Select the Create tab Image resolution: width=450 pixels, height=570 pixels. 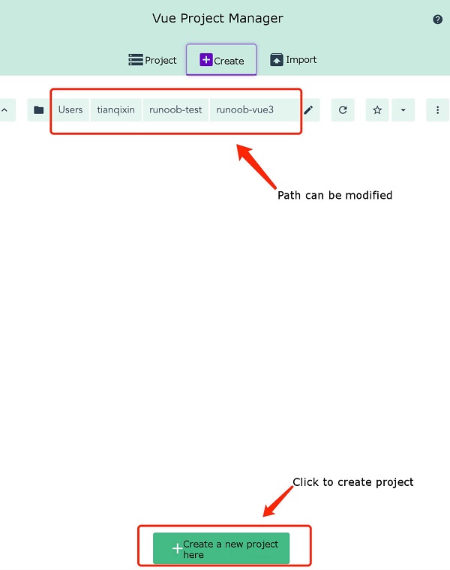tap(221, 60)
